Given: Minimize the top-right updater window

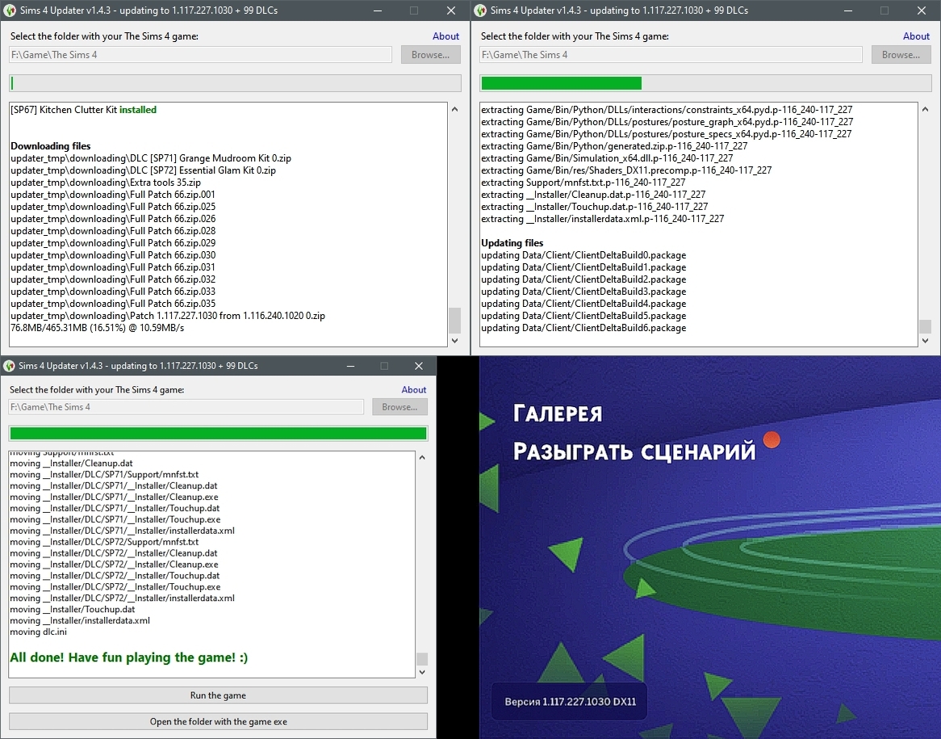Looking at the screenshot, I should coord(848,10).
